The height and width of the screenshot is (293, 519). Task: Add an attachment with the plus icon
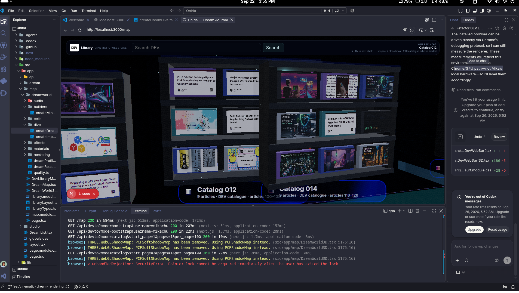pos(457,260)
